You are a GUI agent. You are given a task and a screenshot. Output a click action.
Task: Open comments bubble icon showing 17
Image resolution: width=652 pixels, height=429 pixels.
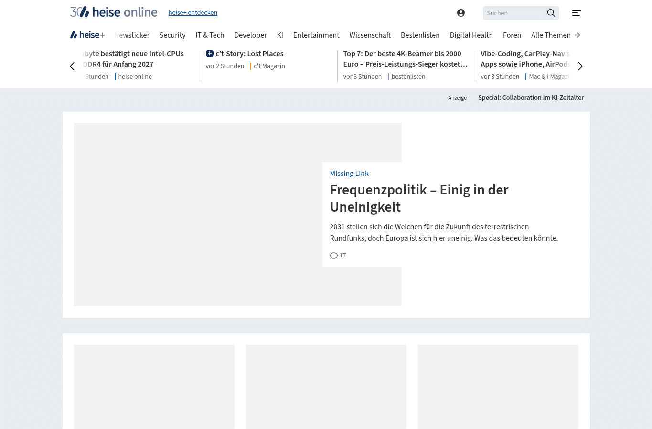click(334, 255)
